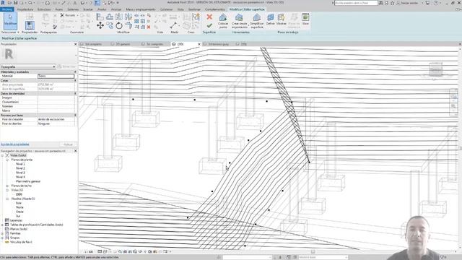Select the Modificar arrow tool
The width and height of the screenshot is (462, 260).
point(10,20)
